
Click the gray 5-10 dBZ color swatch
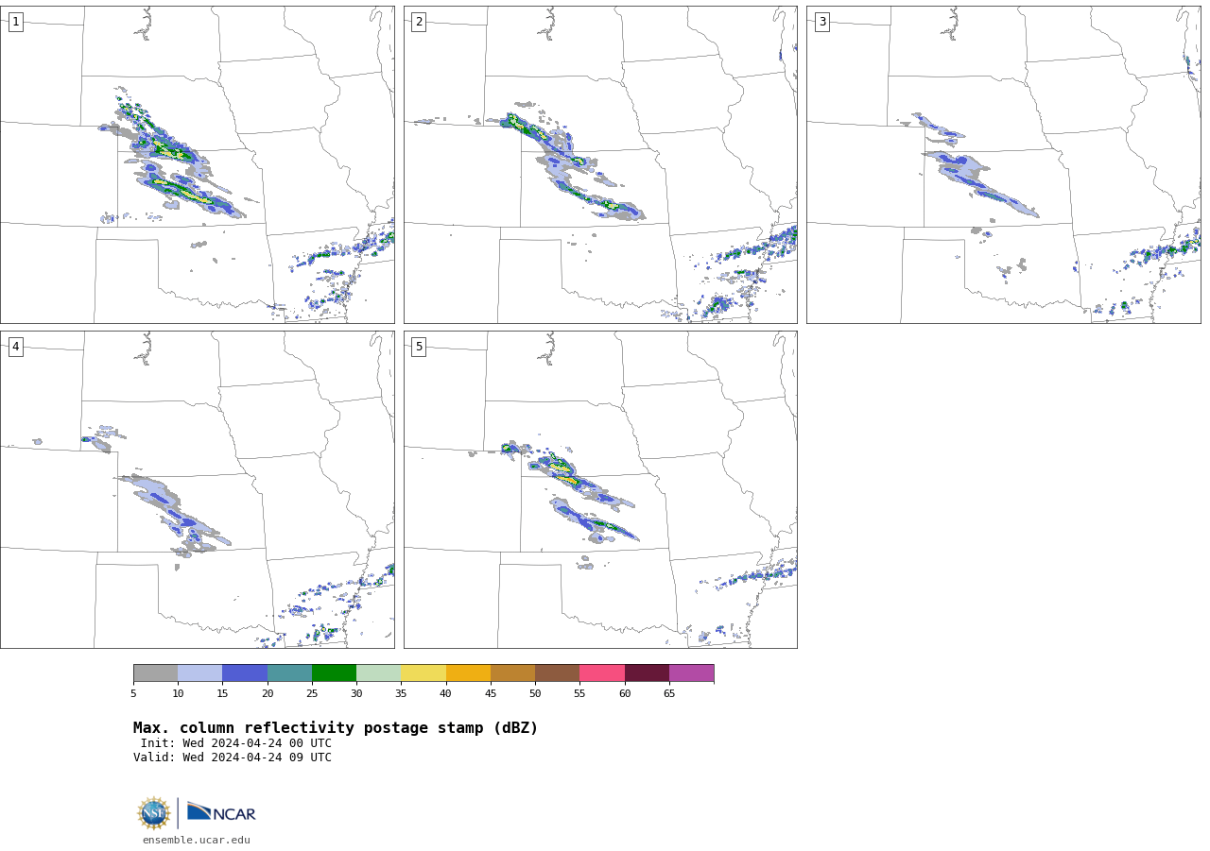155,672
